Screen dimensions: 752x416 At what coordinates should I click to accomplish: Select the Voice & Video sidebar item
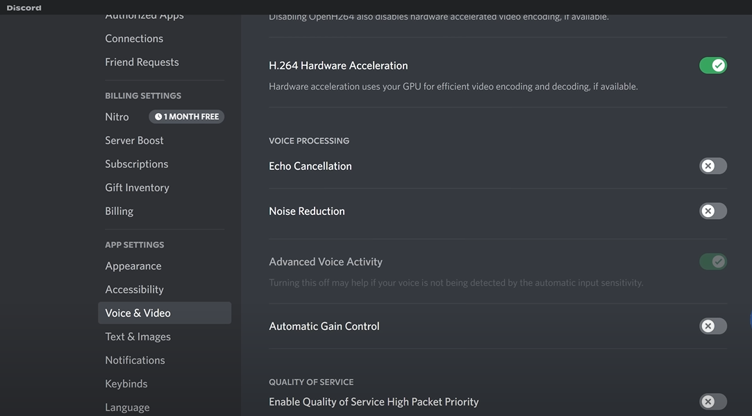(137, 313)
